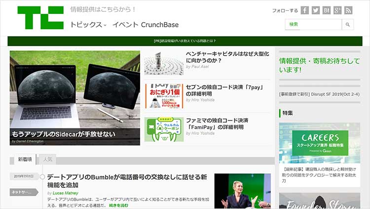Click the 7pay おにぎり1個 thumbnail
The image size is (370, 209).
coord(164,96)
